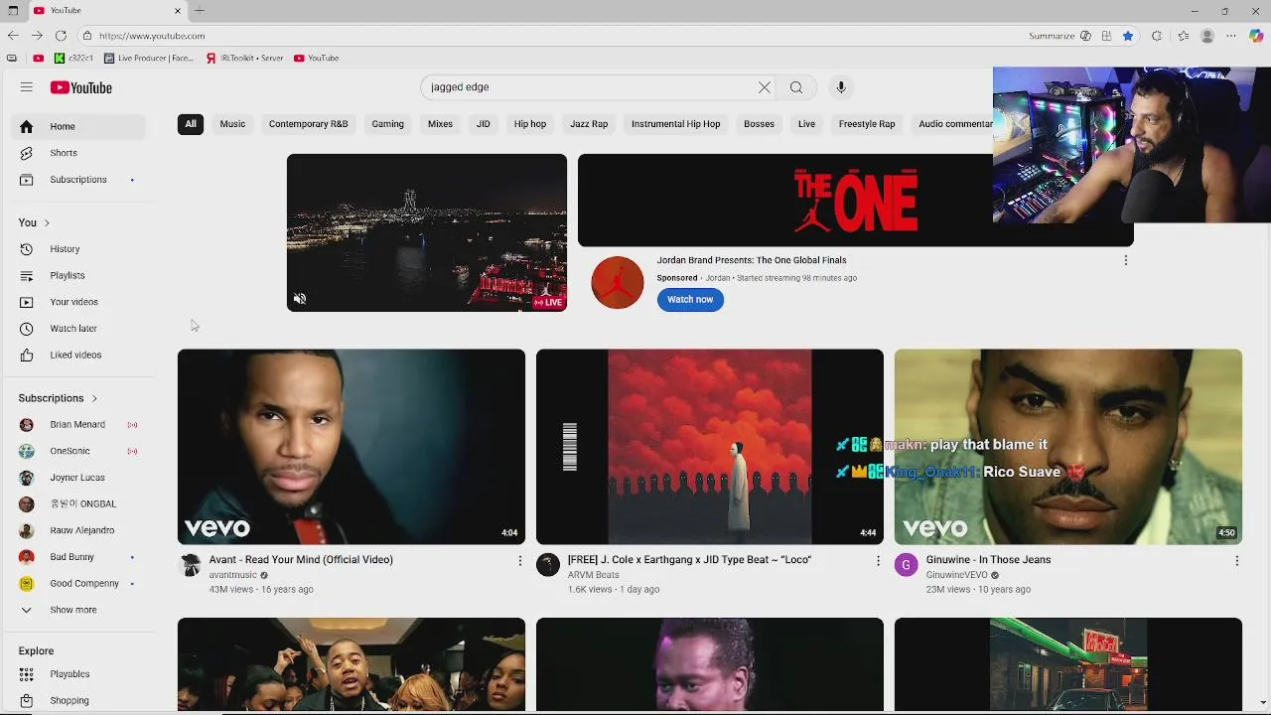
Task: Select the Mixes filter chip
Action: tap(440, 124)
